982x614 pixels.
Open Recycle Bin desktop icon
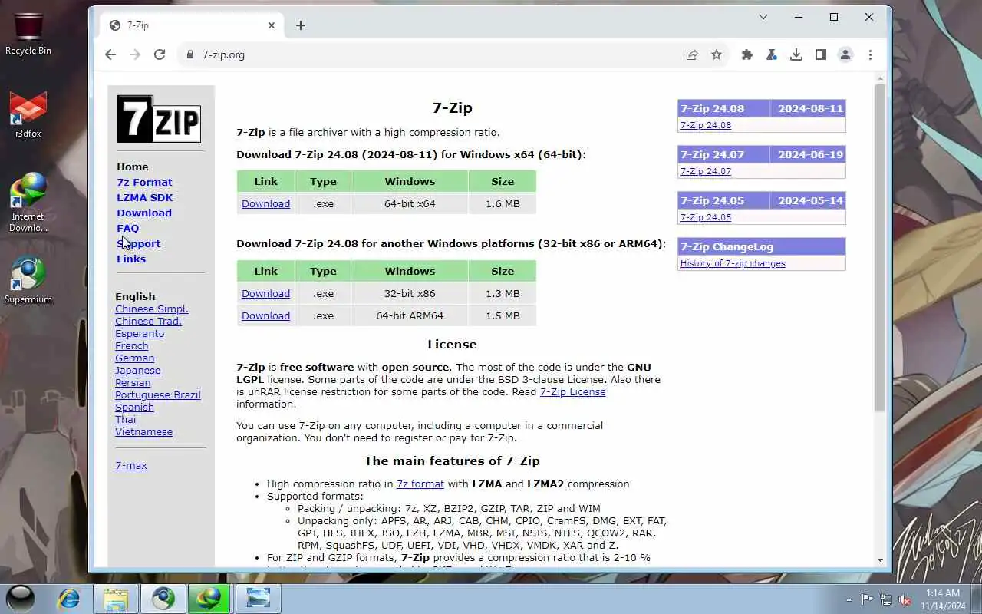tap(28, 34)
